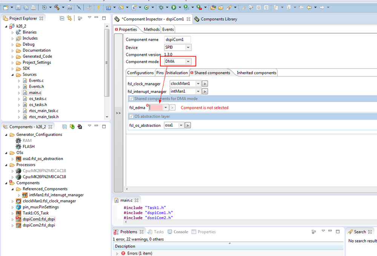Screen dimensions: 377x256
Task: Select dspiCom2:fsl_dspi component
Action: [x=39, y=225]
